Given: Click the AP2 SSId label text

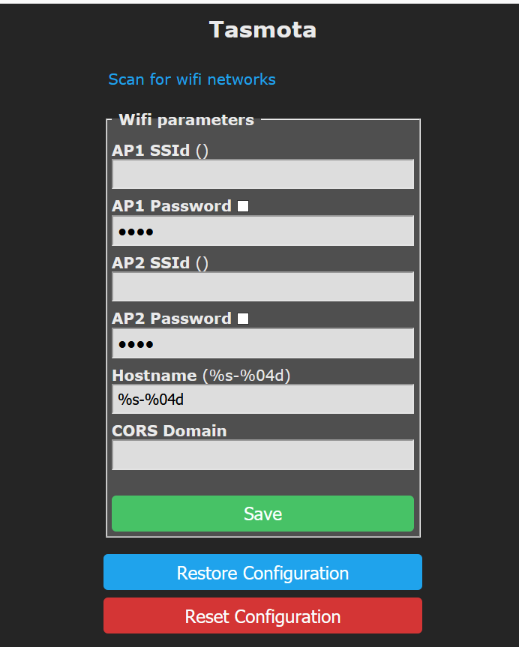Looking at the screenshot, I should 151,263.
